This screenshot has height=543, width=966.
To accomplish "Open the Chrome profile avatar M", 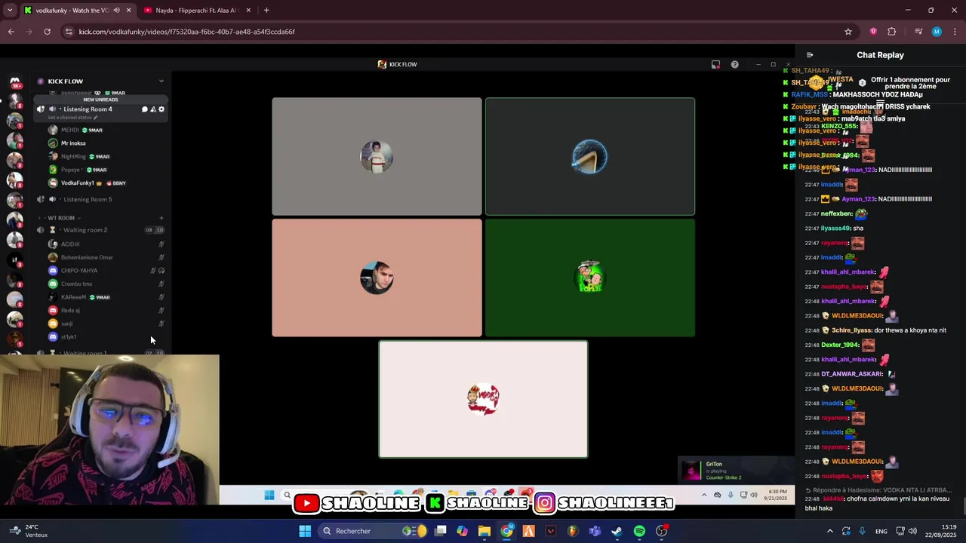I will (937, 32).
